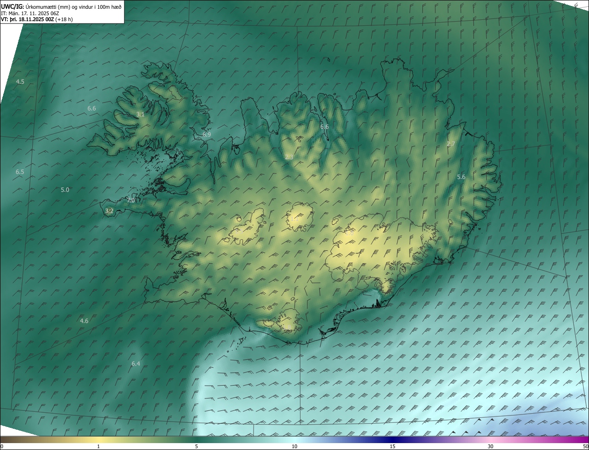Click the 4.5 value label on the map
Viewport: 589px width, 450px height.
click(x=20, y=82)
